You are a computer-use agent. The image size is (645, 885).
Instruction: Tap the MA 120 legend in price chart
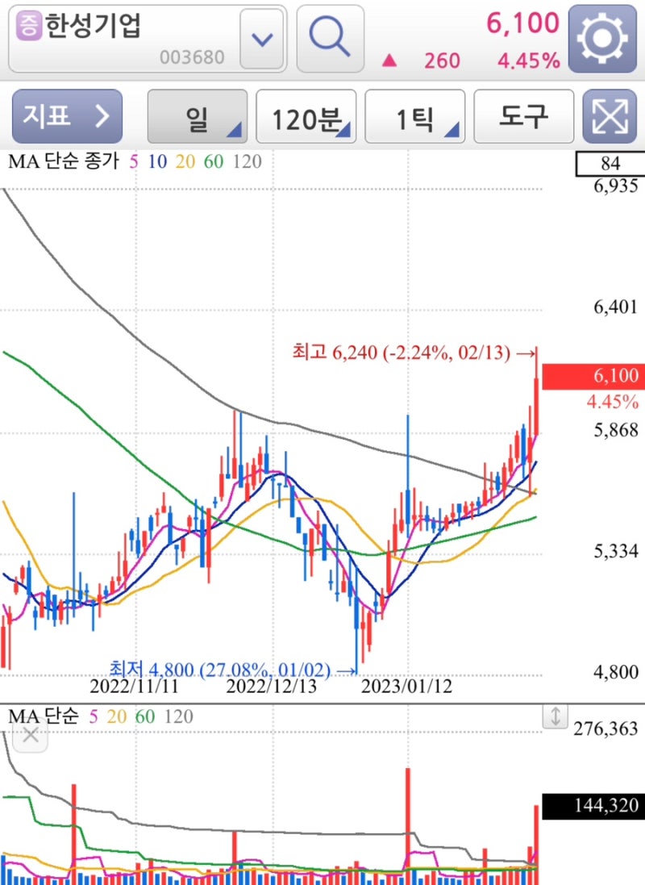coord(248,162)
